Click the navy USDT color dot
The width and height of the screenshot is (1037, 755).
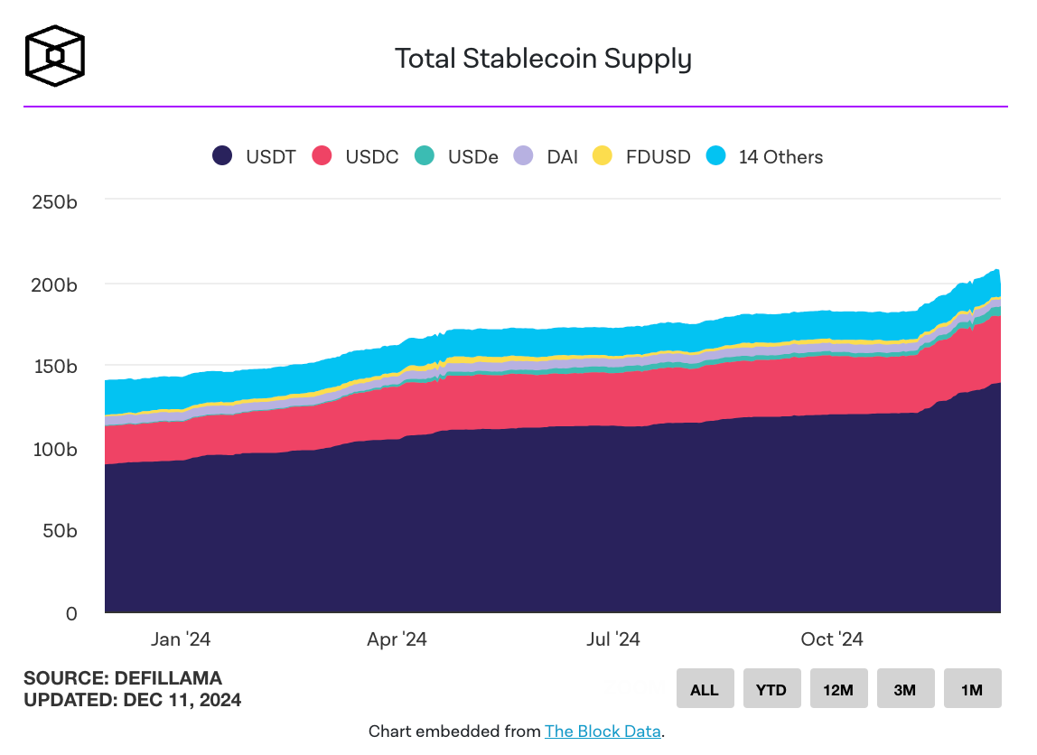[222, 155]
